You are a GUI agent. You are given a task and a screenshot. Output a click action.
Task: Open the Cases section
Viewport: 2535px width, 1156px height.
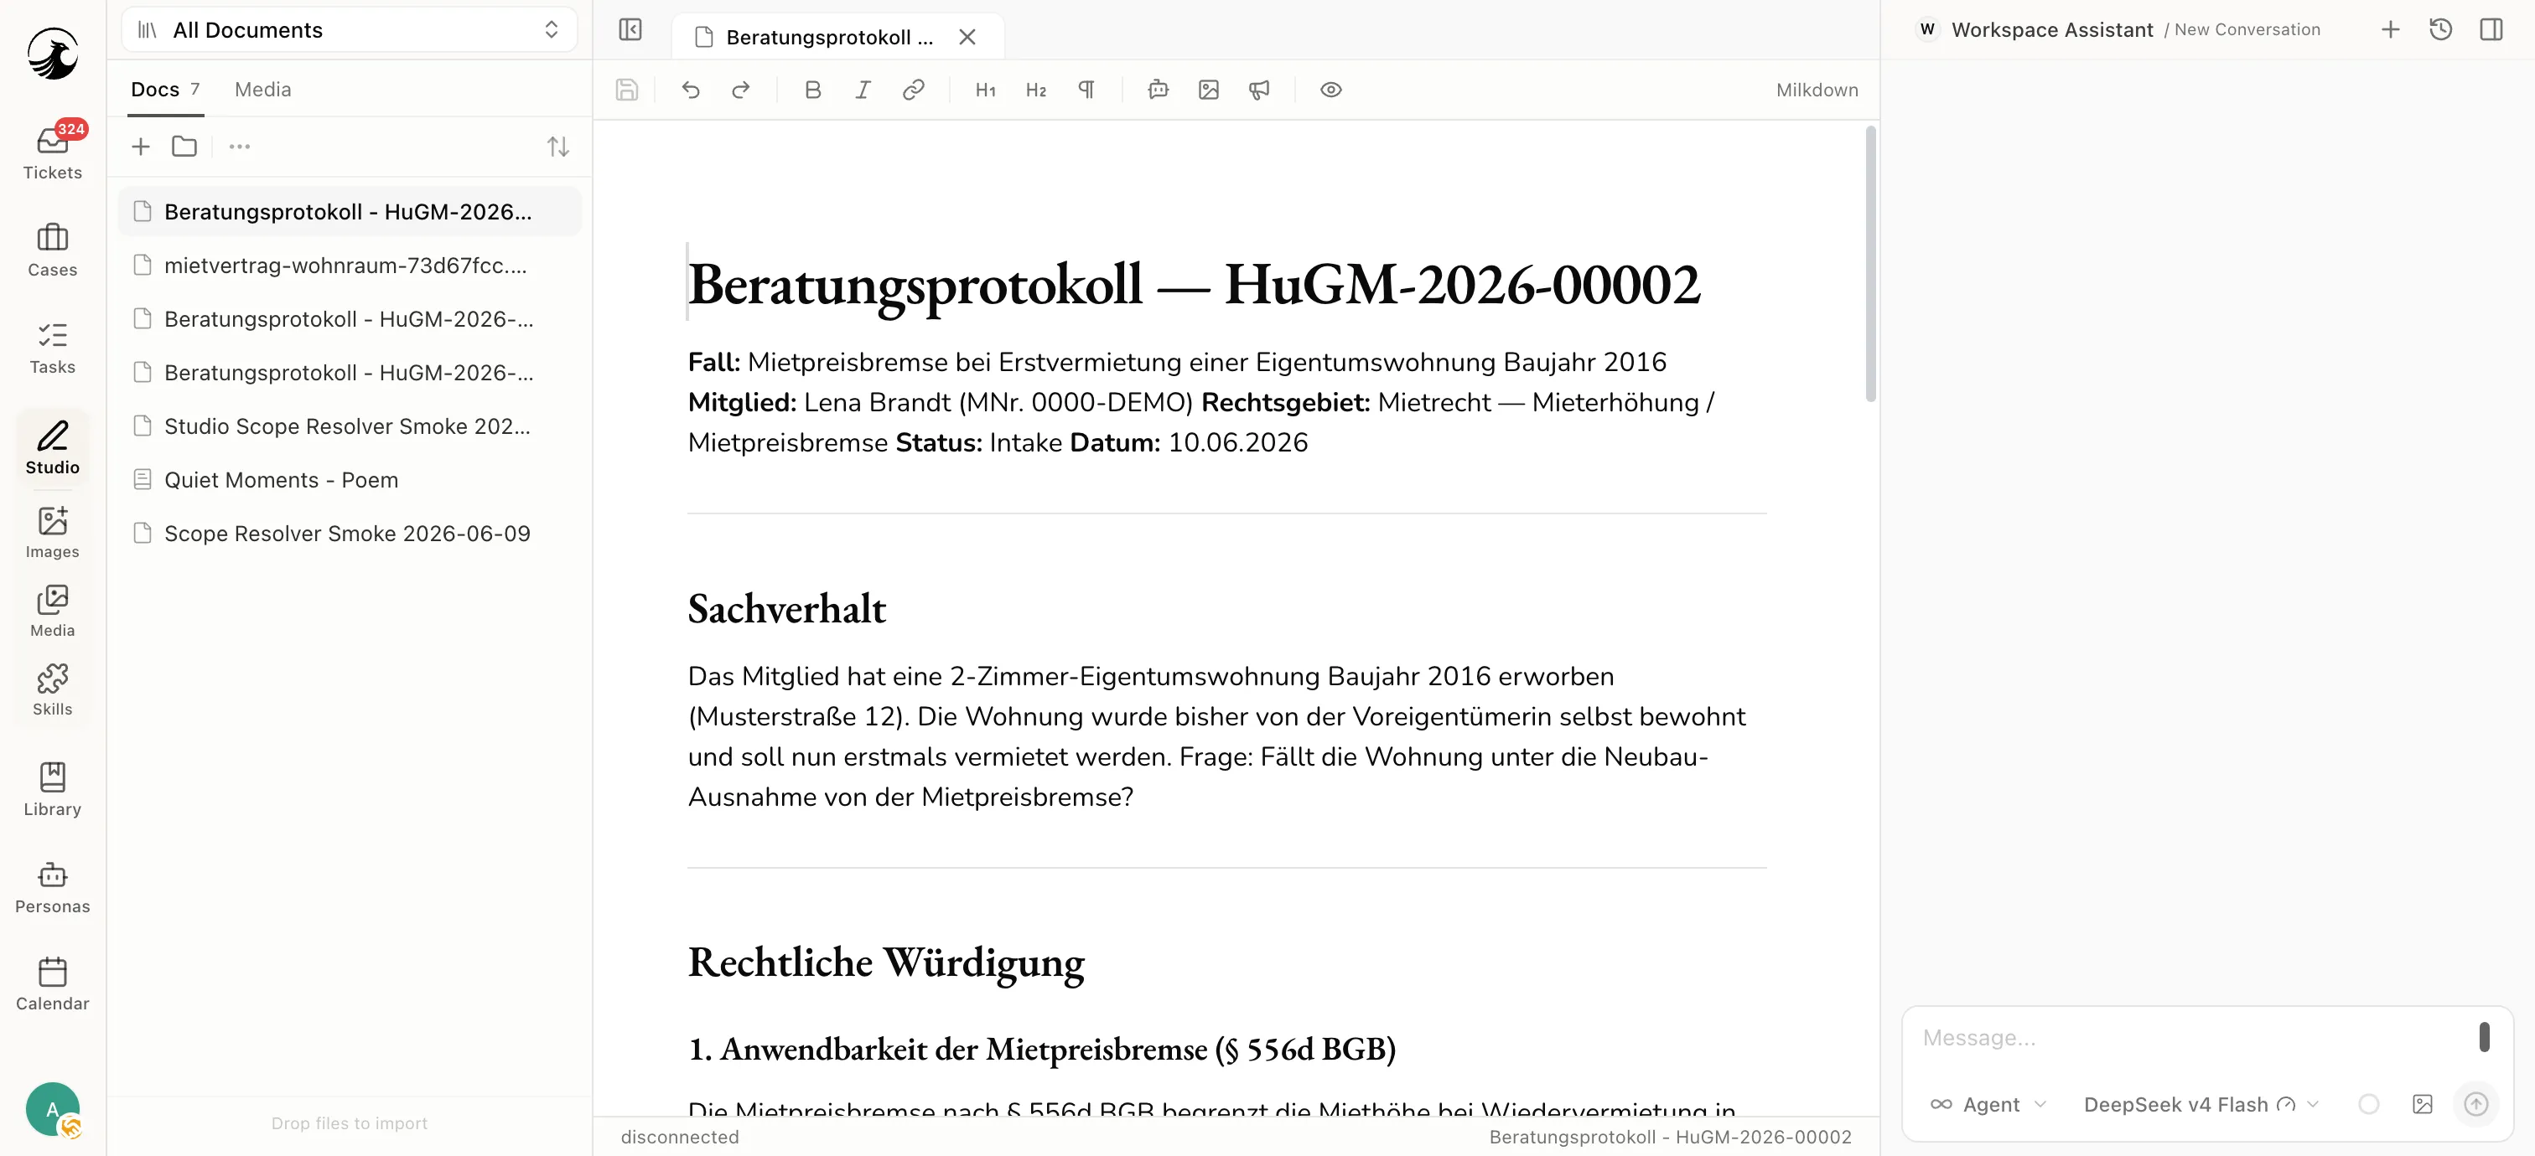52,250
